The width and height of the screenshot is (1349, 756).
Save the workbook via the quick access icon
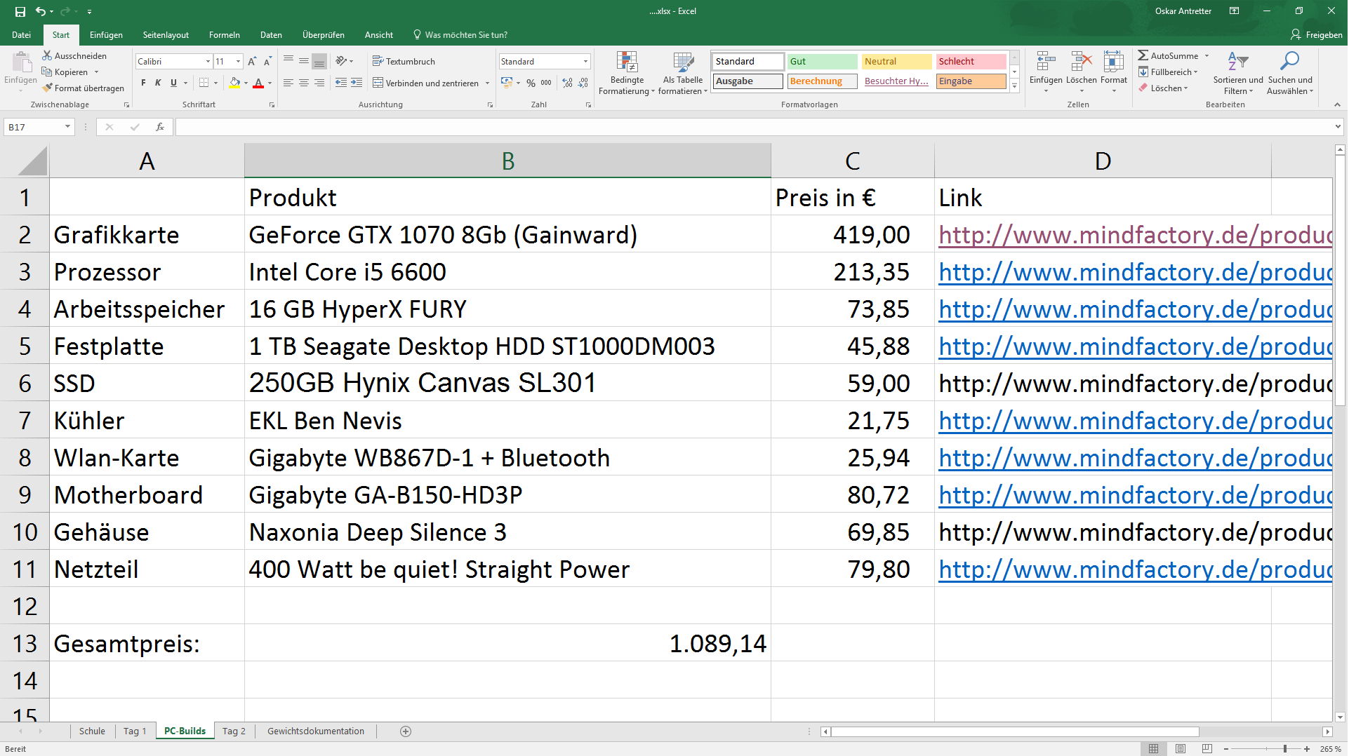click(x=20, y=11)
